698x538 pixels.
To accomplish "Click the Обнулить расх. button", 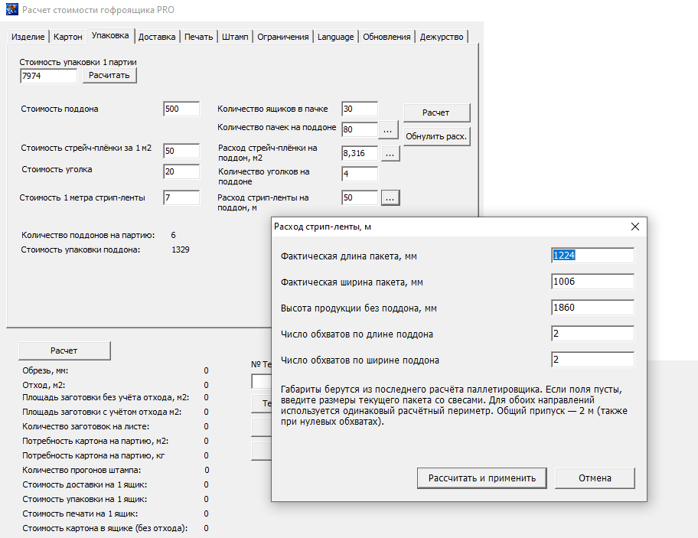I will coord(436,136).
